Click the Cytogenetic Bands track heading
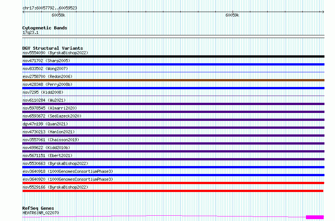Screen dimensions: 335x221 click(x=45, y=28)
